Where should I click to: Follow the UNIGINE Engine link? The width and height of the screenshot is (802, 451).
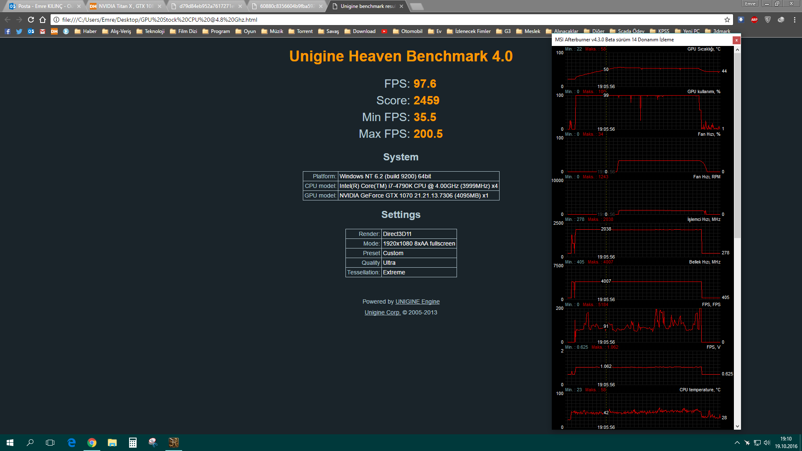(x=417, y=302)
